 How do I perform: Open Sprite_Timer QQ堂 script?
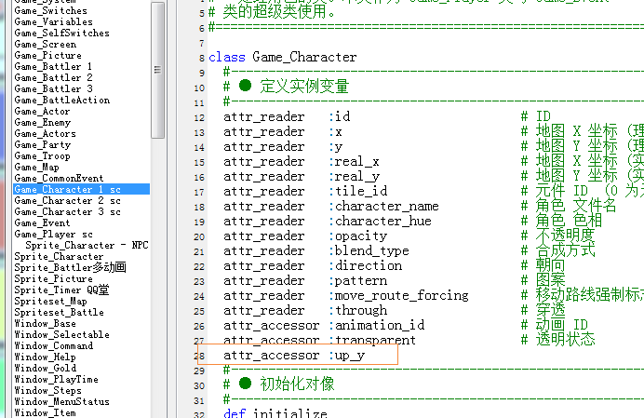(61, 290)
